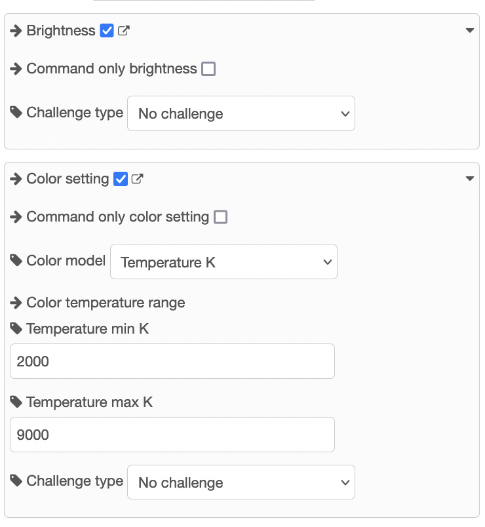
Task: Click tag icon next to Color model
Action: [x=16, y=261]
